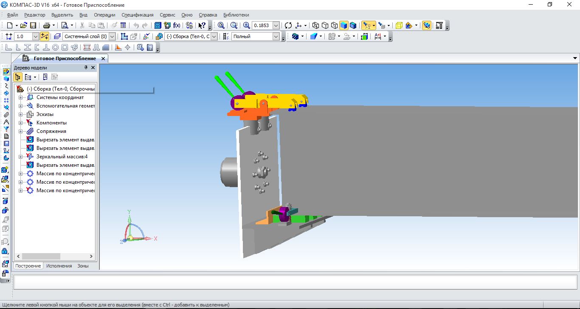This screenshot has width=580, height=309.
Task: Toggle shaded display mode icon
Action: coord(343,25)
